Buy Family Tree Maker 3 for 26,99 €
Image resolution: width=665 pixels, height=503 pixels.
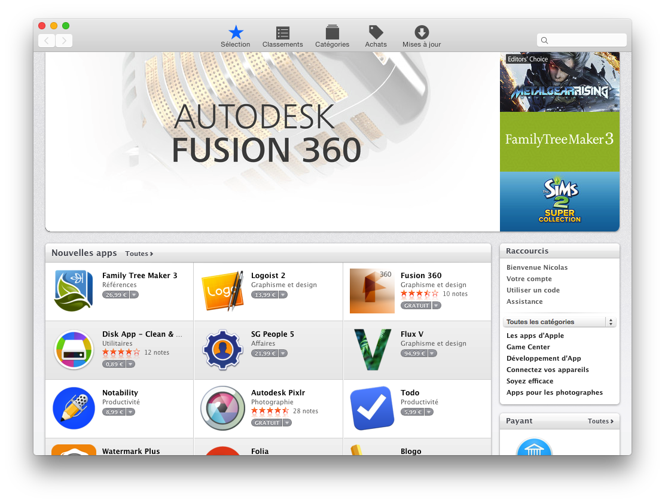coord(115,295)
